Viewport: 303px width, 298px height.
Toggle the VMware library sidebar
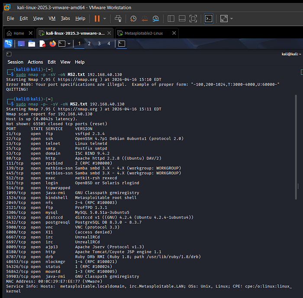[x=171, y=19]
